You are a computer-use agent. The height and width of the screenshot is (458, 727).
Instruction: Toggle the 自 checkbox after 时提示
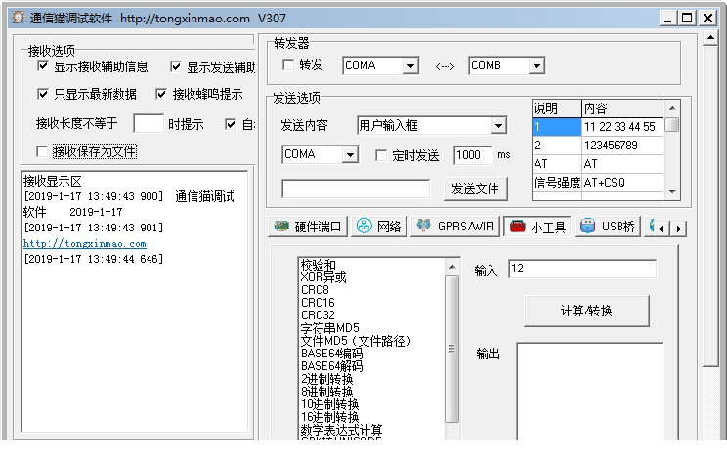pos(231,124)
